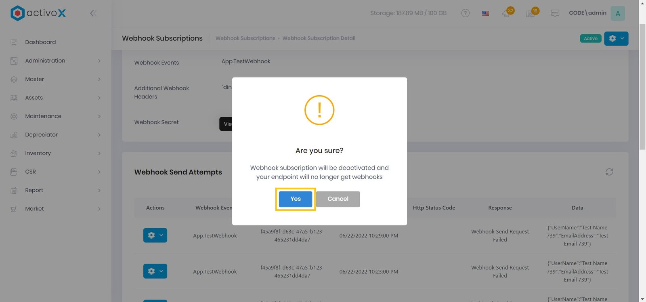
Task: Open Maintenance menu in sidebar
Action: 43,116
